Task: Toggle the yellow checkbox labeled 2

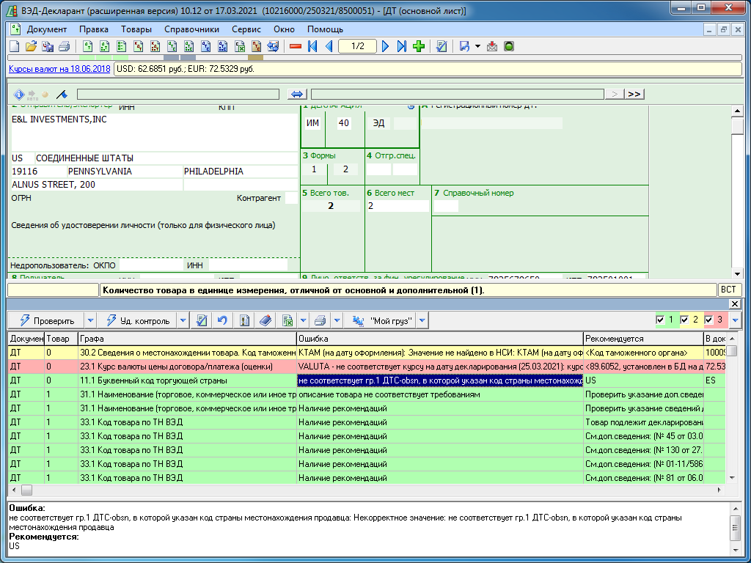Action: tap(684, 320)
